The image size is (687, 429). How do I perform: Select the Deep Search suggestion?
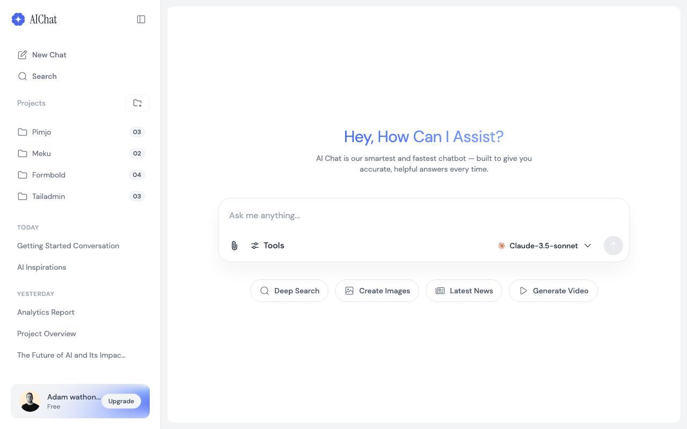[x=289, y=291]
